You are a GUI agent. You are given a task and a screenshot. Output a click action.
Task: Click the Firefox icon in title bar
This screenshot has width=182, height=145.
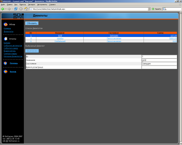(1, 1)
